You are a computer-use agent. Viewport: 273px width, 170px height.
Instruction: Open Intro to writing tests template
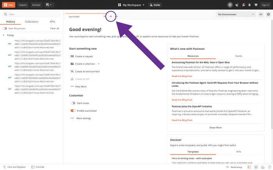pyautogui.click(x=192, y=158)
